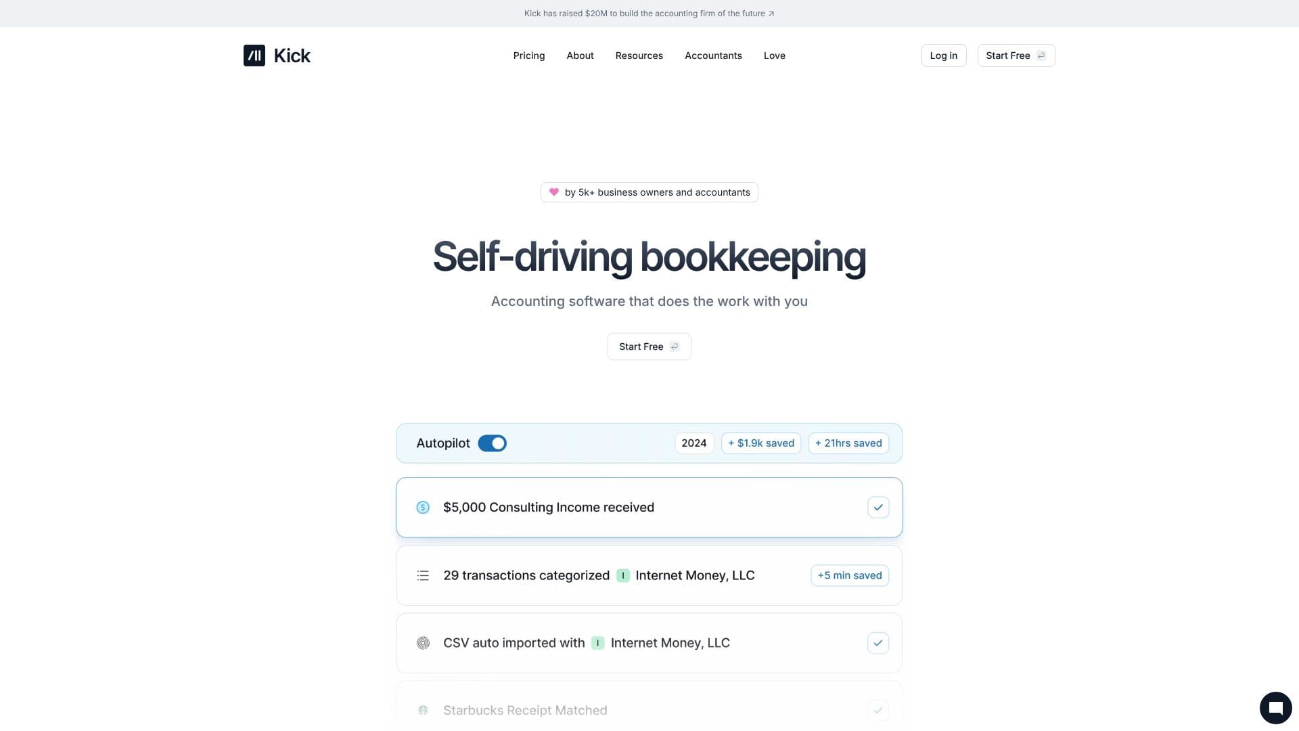Viewport: 1299px width, 731px height.
Task: Open the chat support bubble
Action: tap(1275, 708)
